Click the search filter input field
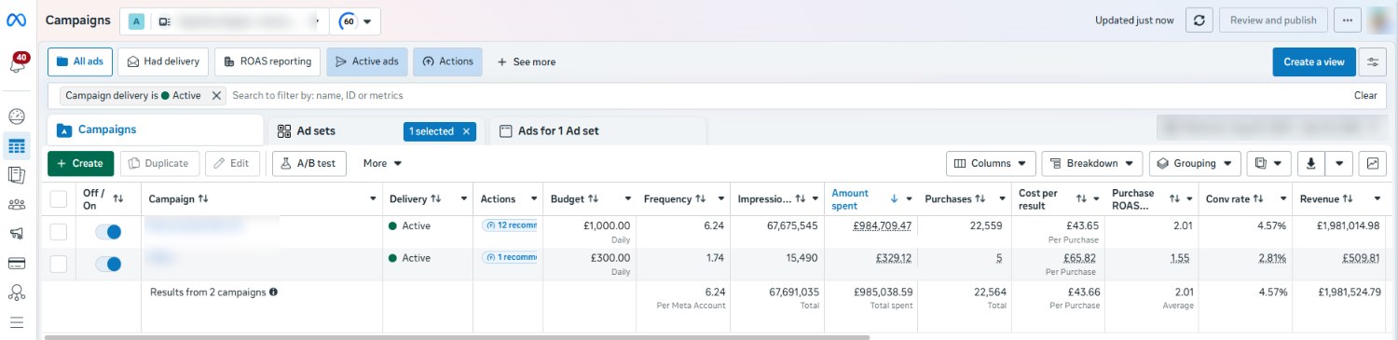The image size is (1398, 340). tap(788, 95)
